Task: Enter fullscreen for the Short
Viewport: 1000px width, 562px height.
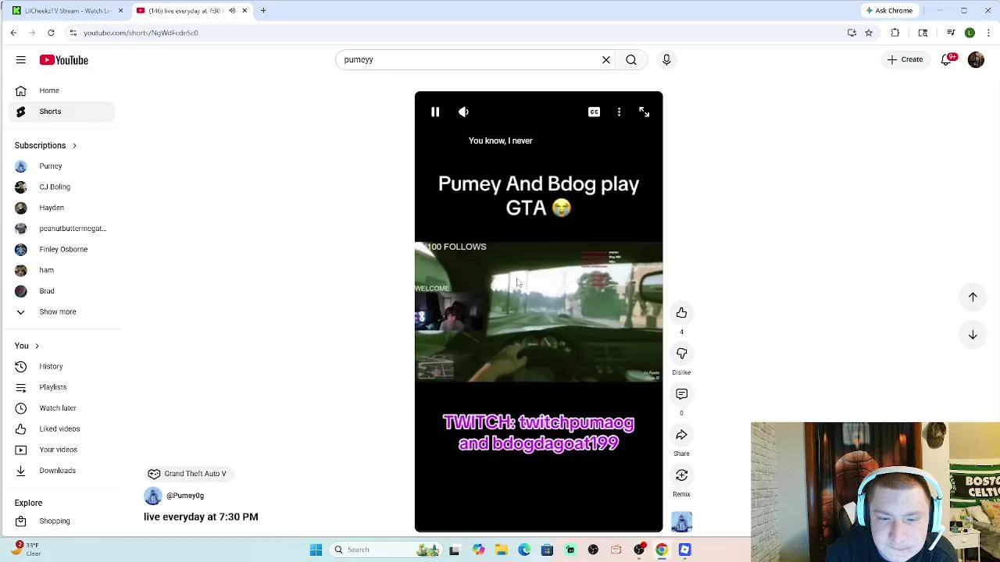Action: [644, 112]
